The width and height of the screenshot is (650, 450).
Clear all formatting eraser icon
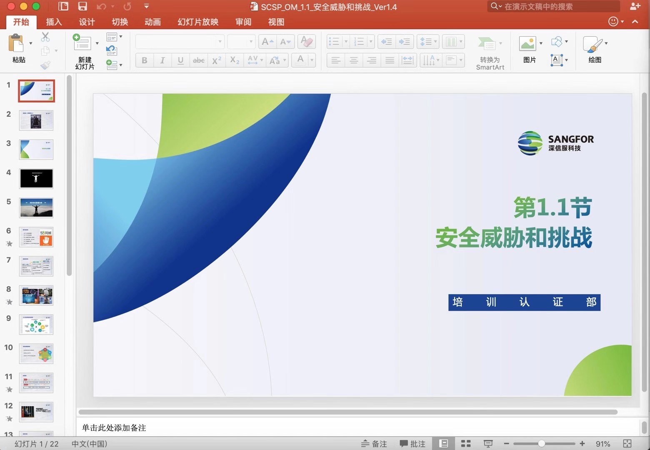tap(307, 42)
